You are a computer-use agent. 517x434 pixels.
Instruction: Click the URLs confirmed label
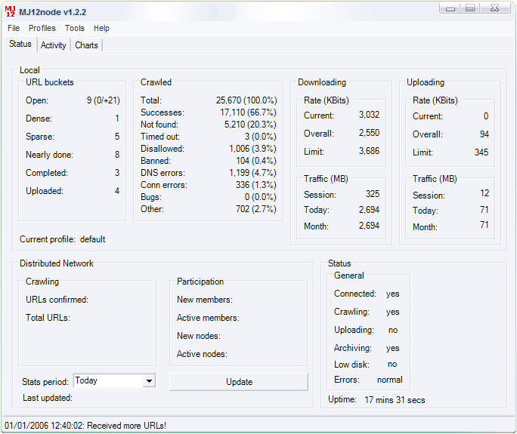coord(57,300)
